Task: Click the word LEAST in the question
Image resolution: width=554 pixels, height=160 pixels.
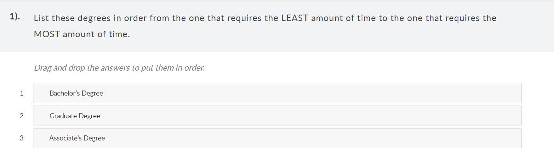Action: 295,18
